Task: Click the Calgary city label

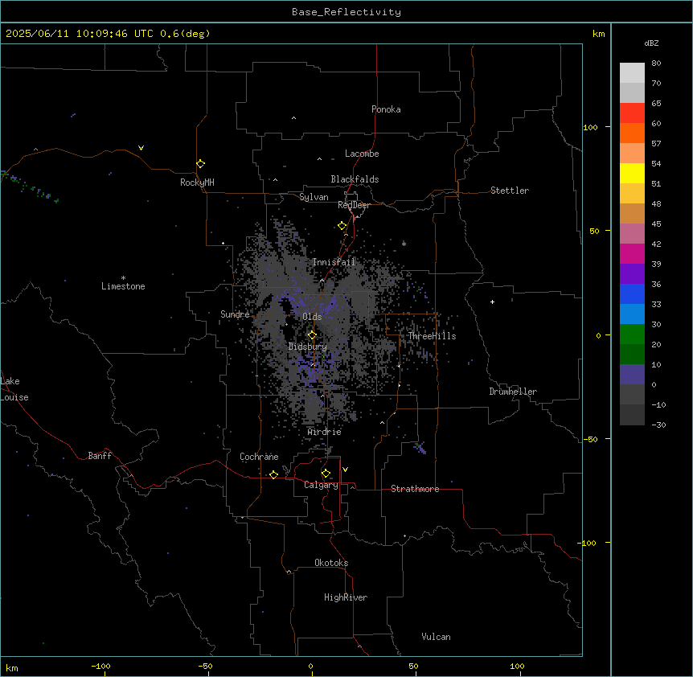Action: (321, 485)
